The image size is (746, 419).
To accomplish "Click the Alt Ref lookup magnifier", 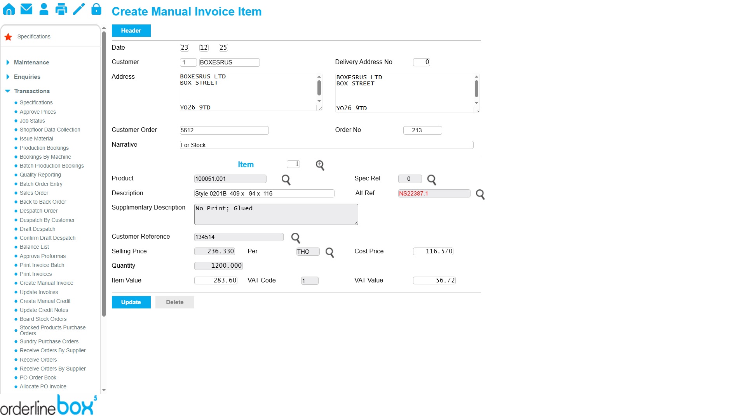I will pos(480,194).
